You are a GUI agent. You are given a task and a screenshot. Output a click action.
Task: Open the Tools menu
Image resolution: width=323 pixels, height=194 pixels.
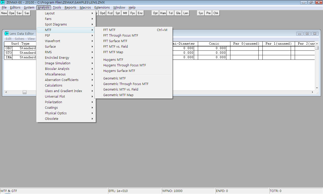coord(57,8)
